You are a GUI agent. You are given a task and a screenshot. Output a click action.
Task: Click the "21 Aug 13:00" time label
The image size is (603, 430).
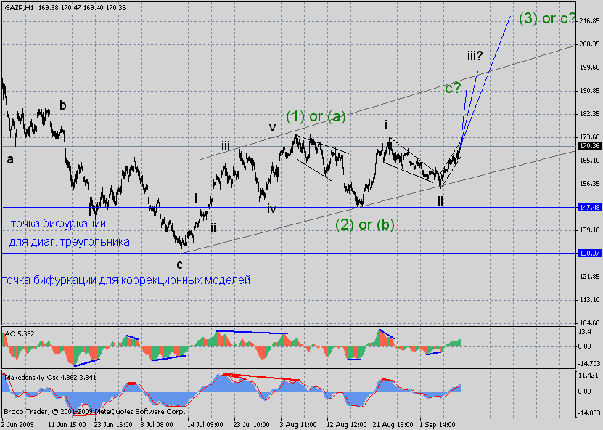(x=393, y=425)
